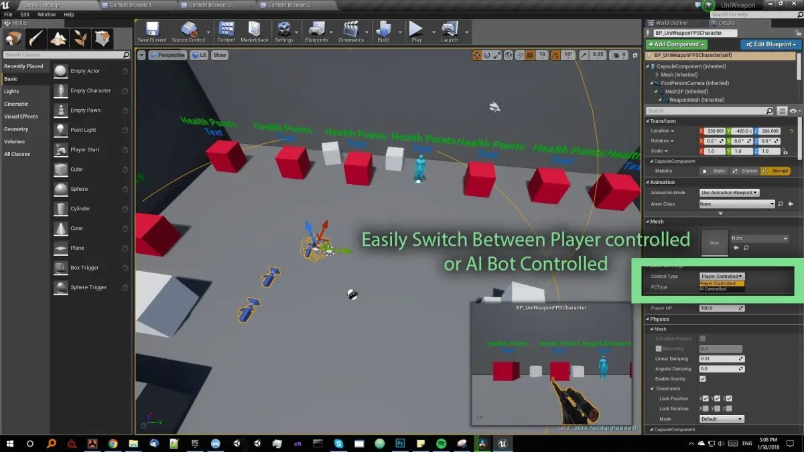Select the Paint mode brush icon
This screenshot has height=452, width=804.
click(x=36, y=37)
